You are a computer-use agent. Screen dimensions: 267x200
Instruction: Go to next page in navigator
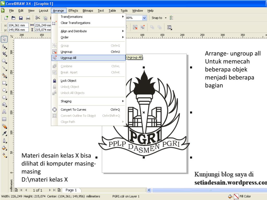click(x=50, y=190)
